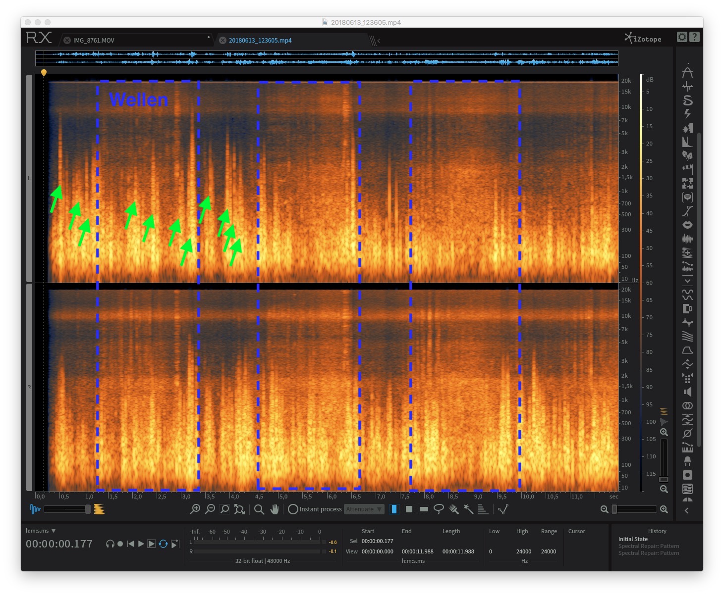Collapse the module sidebar using the bottom chevron
The image size is (724, 596).
pyautogui.click(x=687, y=510)
